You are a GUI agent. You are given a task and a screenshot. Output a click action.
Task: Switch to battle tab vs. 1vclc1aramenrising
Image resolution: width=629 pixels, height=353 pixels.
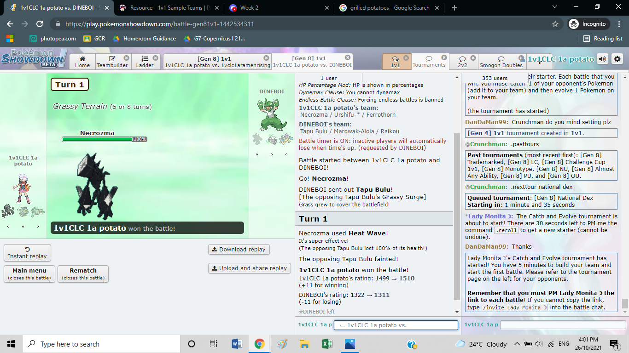pyautogui.click(x=217, y=62)
